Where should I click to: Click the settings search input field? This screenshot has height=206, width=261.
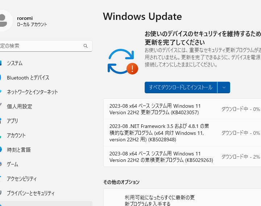point(46,46)
